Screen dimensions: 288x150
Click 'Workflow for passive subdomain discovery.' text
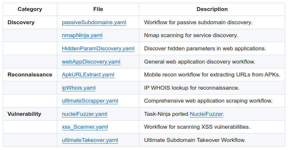click(x=198, y=23)
